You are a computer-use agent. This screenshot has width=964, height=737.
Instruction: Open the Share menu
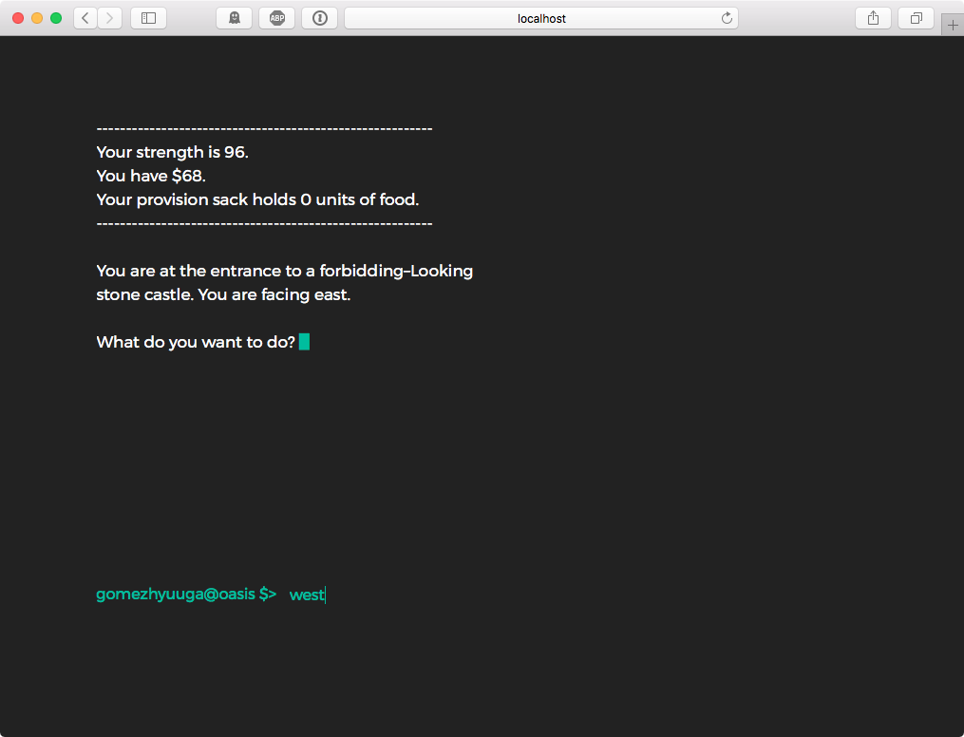[873, 18]
